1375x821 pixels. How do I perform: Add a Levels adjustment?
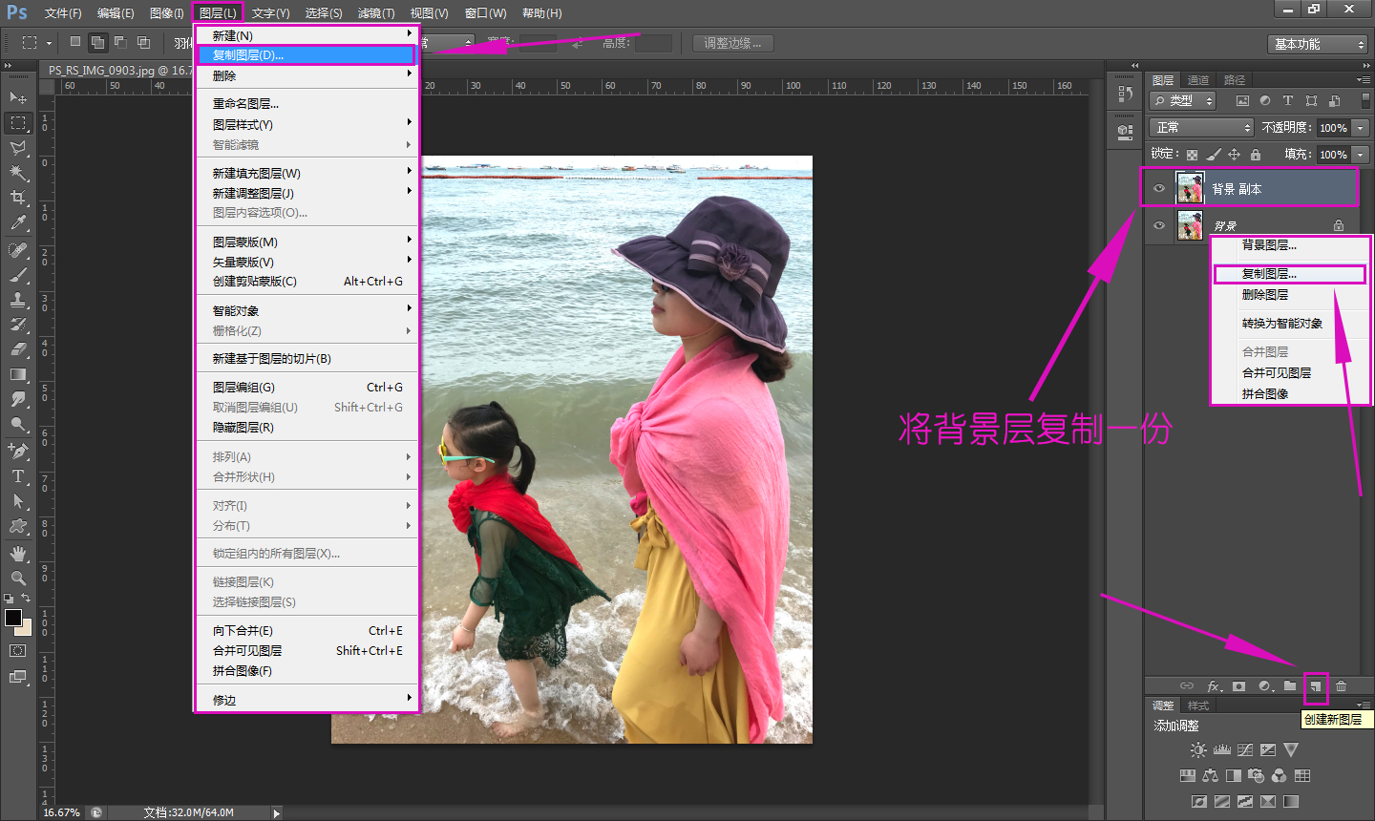1221,750
